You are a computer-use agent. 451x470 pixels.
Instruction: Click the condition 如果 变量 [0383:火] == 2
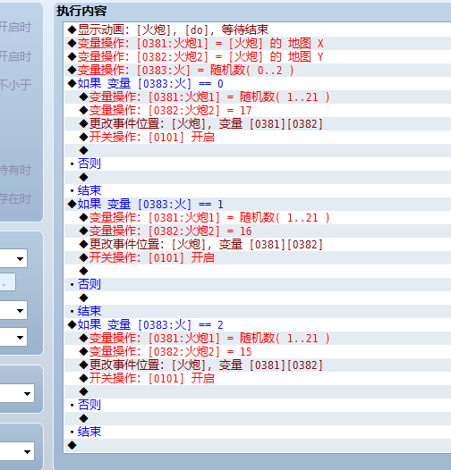point(258,324)
